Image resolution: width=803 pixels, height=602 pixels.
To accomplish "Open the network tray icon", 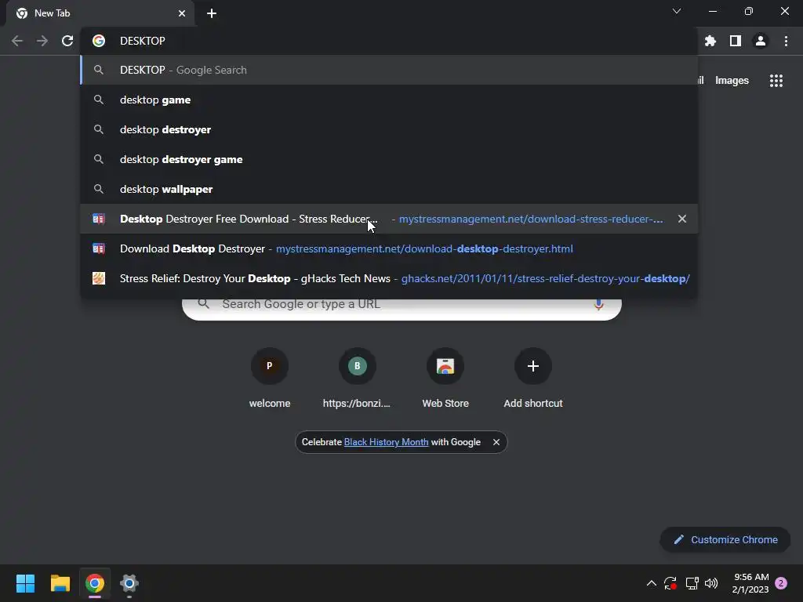I will click(x=692, y=583).
